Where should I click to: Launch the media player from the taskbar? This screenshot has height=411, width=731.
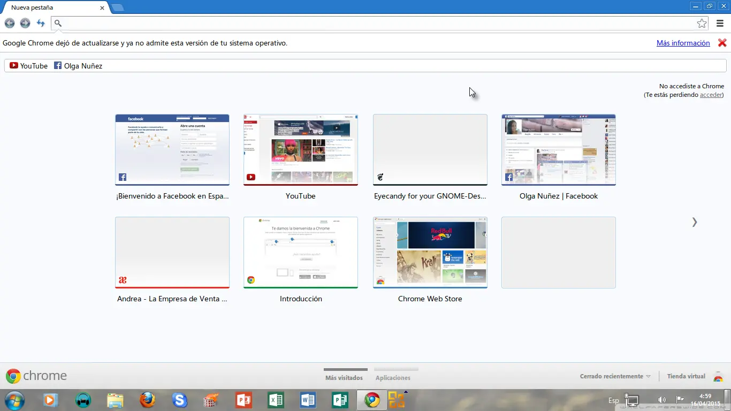(x=50, y=400)
